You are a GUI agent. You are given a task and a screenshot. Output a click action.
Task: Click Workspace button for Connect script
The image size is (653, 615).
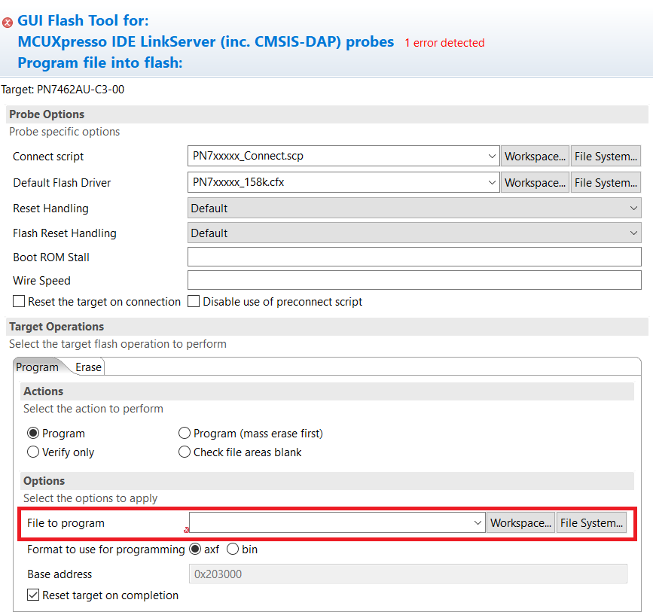tap(535, 156)
